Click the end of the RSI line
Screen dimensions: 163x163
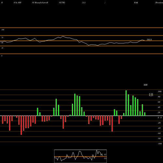(144, 40)
